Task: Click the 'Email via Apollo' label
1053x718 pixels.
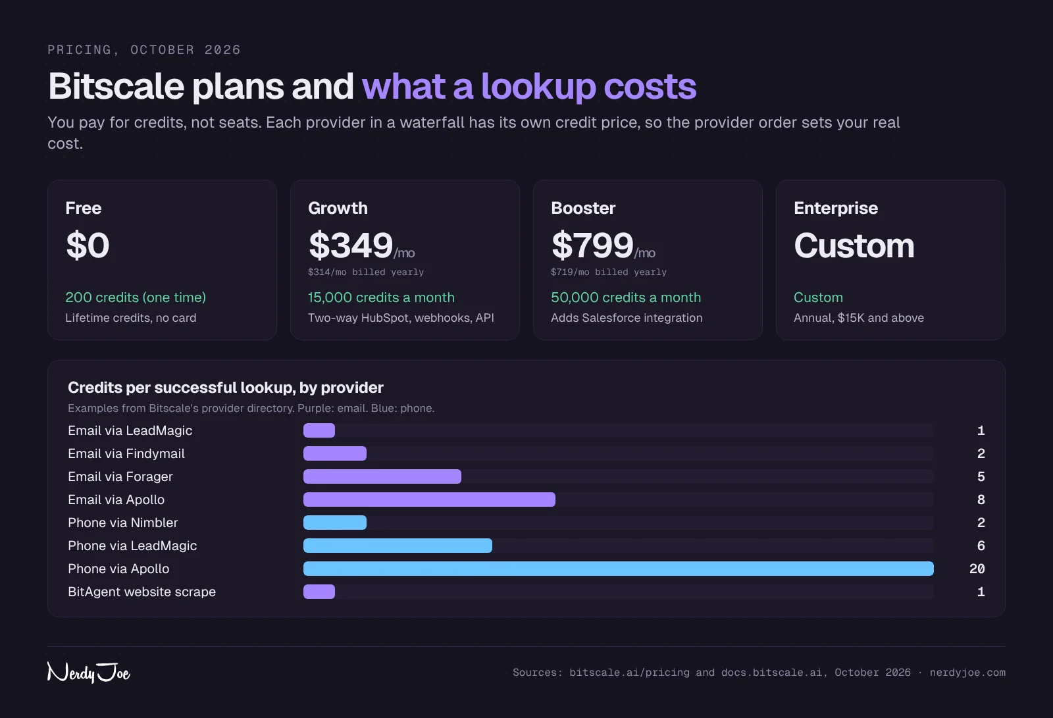Action: tap(116, 500)
